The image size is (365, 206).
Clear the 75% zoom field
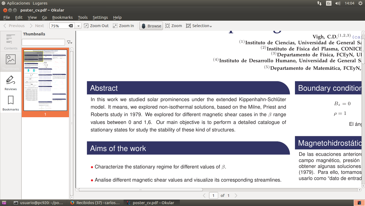coord(71,26)
